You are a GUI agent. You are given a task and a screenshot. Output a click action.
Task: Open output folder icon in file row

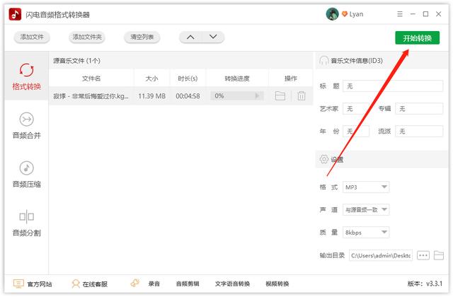(280, 95)
